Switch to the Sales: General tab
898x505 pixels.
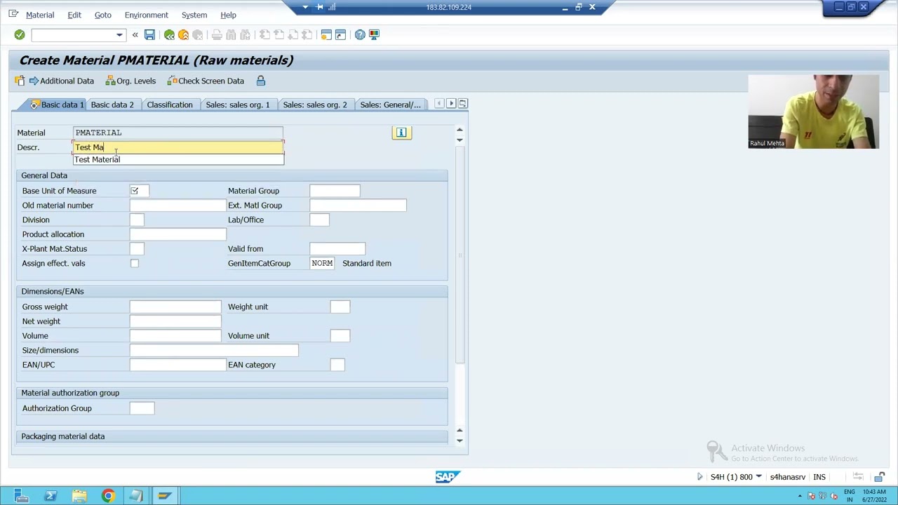click(391, 105)
